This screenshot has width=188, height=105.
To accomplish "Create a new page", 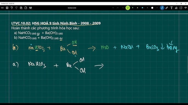I will (x=26, y=8).
